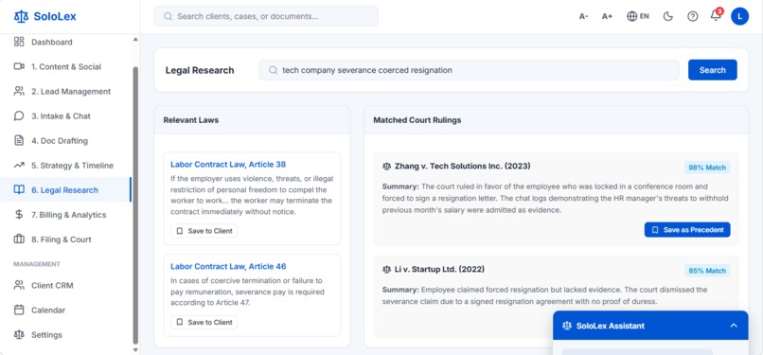Screen dimensions: 763x355
Task: Decrease font size with A- button
Action: (583, 16)
